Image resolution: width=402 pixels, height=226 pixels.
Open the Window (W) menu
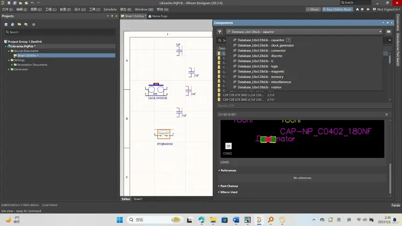[x=144, y=9]
